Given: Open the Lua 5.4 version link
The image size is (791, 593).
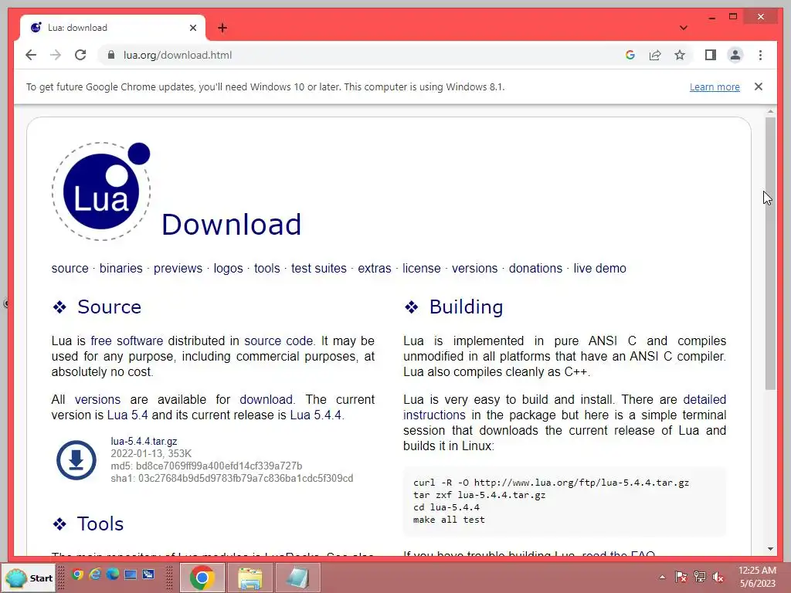Looking at the screenshot, I should click(127, 415).
